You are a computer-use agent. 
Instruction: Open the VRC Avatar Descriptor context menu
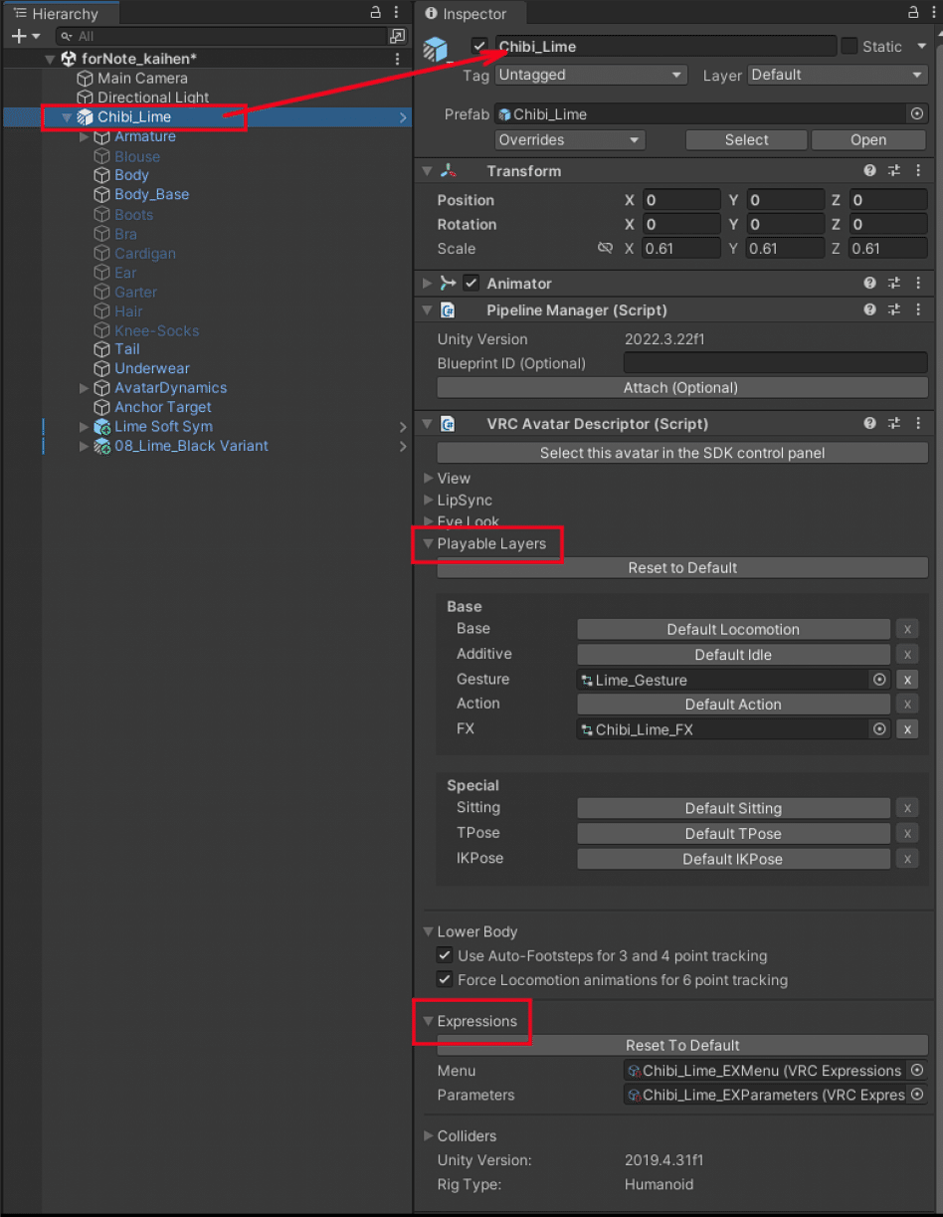click(x=917, y=424)
